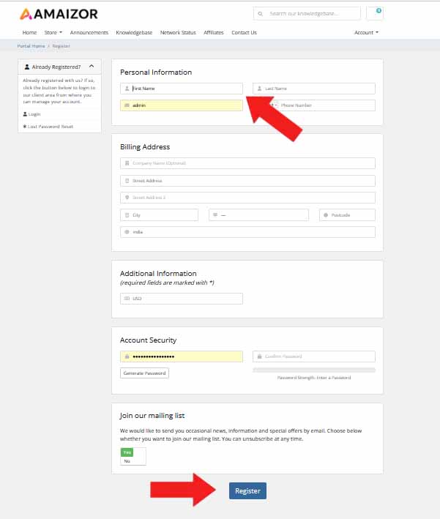Collapse the Already Registered panel chevron
This screenshot has width=440, height=519.
pos(92,67)
